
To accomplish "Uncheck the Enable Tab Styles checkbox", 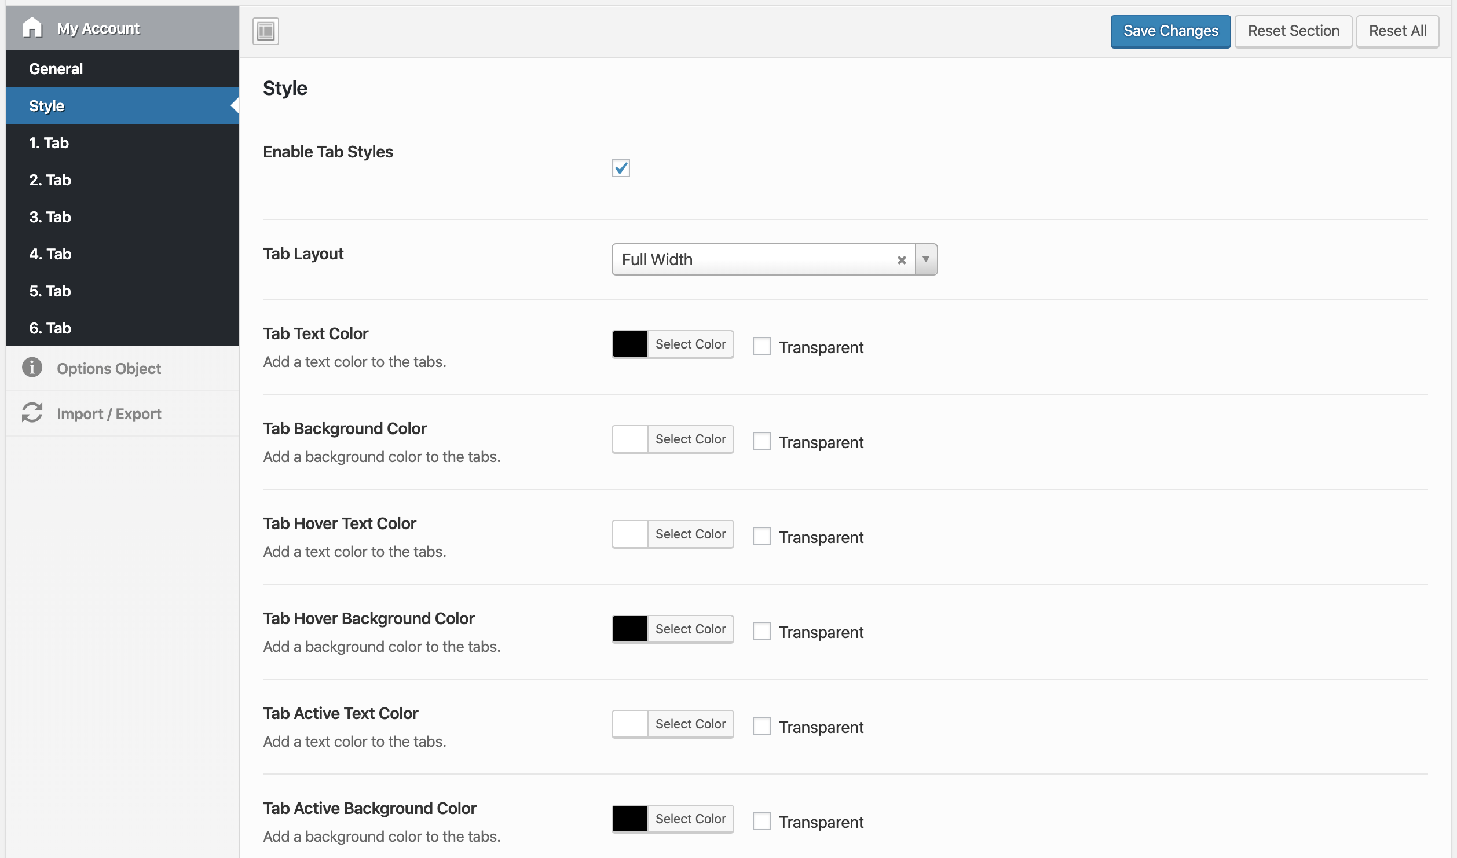I will click(x=620, y=168).
